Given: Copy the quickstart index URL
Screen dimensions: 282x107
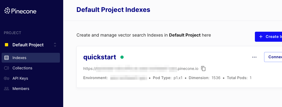Looking at the screenshot, I should [x=203, y=69].
